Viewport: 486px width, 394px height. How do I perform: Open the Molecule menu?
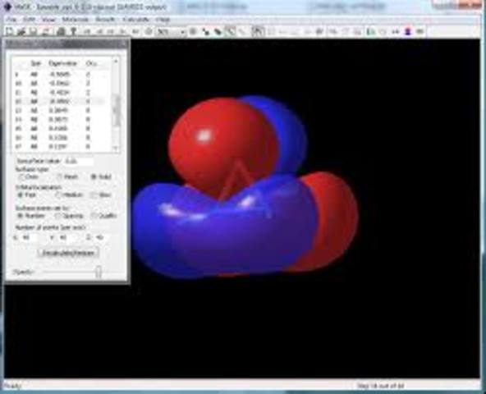click(76, 20)
